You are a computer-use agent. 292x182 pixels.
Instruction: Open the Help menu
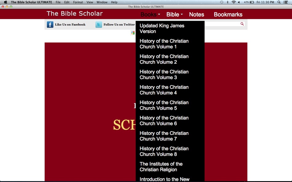114,2
